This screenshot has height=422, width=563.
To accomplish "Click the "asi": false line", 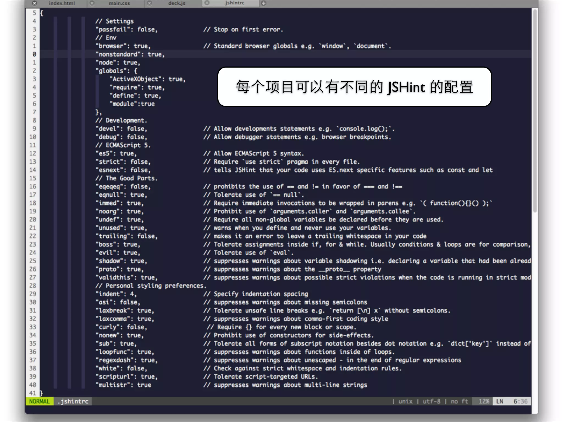I will click(118, 302).
